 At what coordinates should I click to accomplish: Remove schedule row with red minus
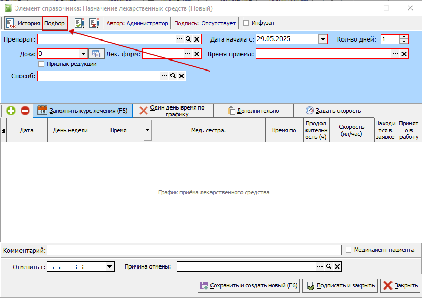coord(25,111)
